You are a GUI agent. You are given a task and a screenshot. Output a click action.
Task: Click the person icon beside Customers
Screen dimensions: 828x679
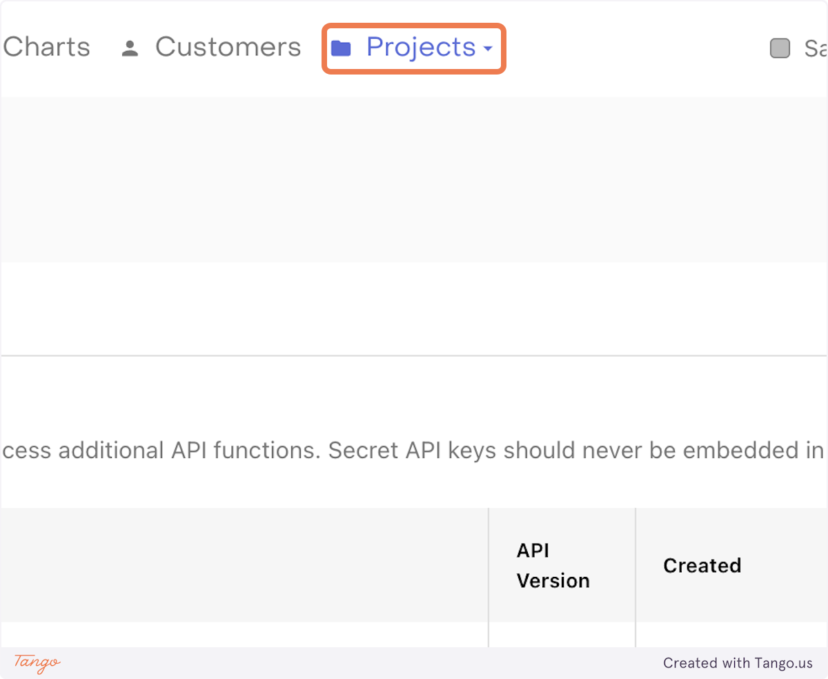click(x=130, y=48)
